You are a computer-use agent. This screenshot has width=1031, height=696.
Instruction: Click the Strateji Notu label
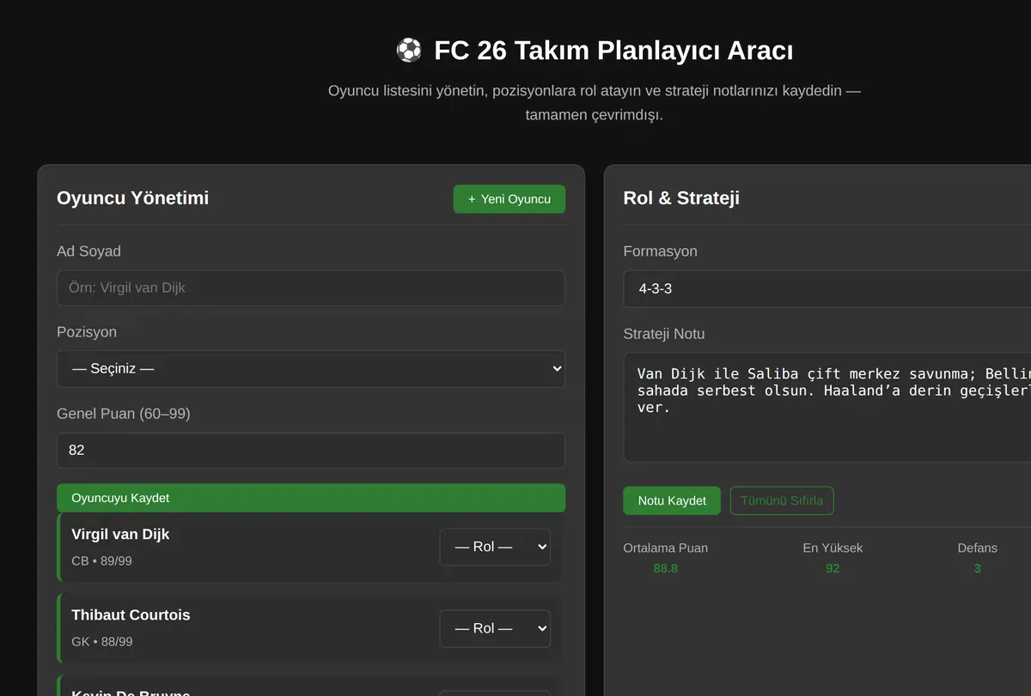click(x=664, y=334)
